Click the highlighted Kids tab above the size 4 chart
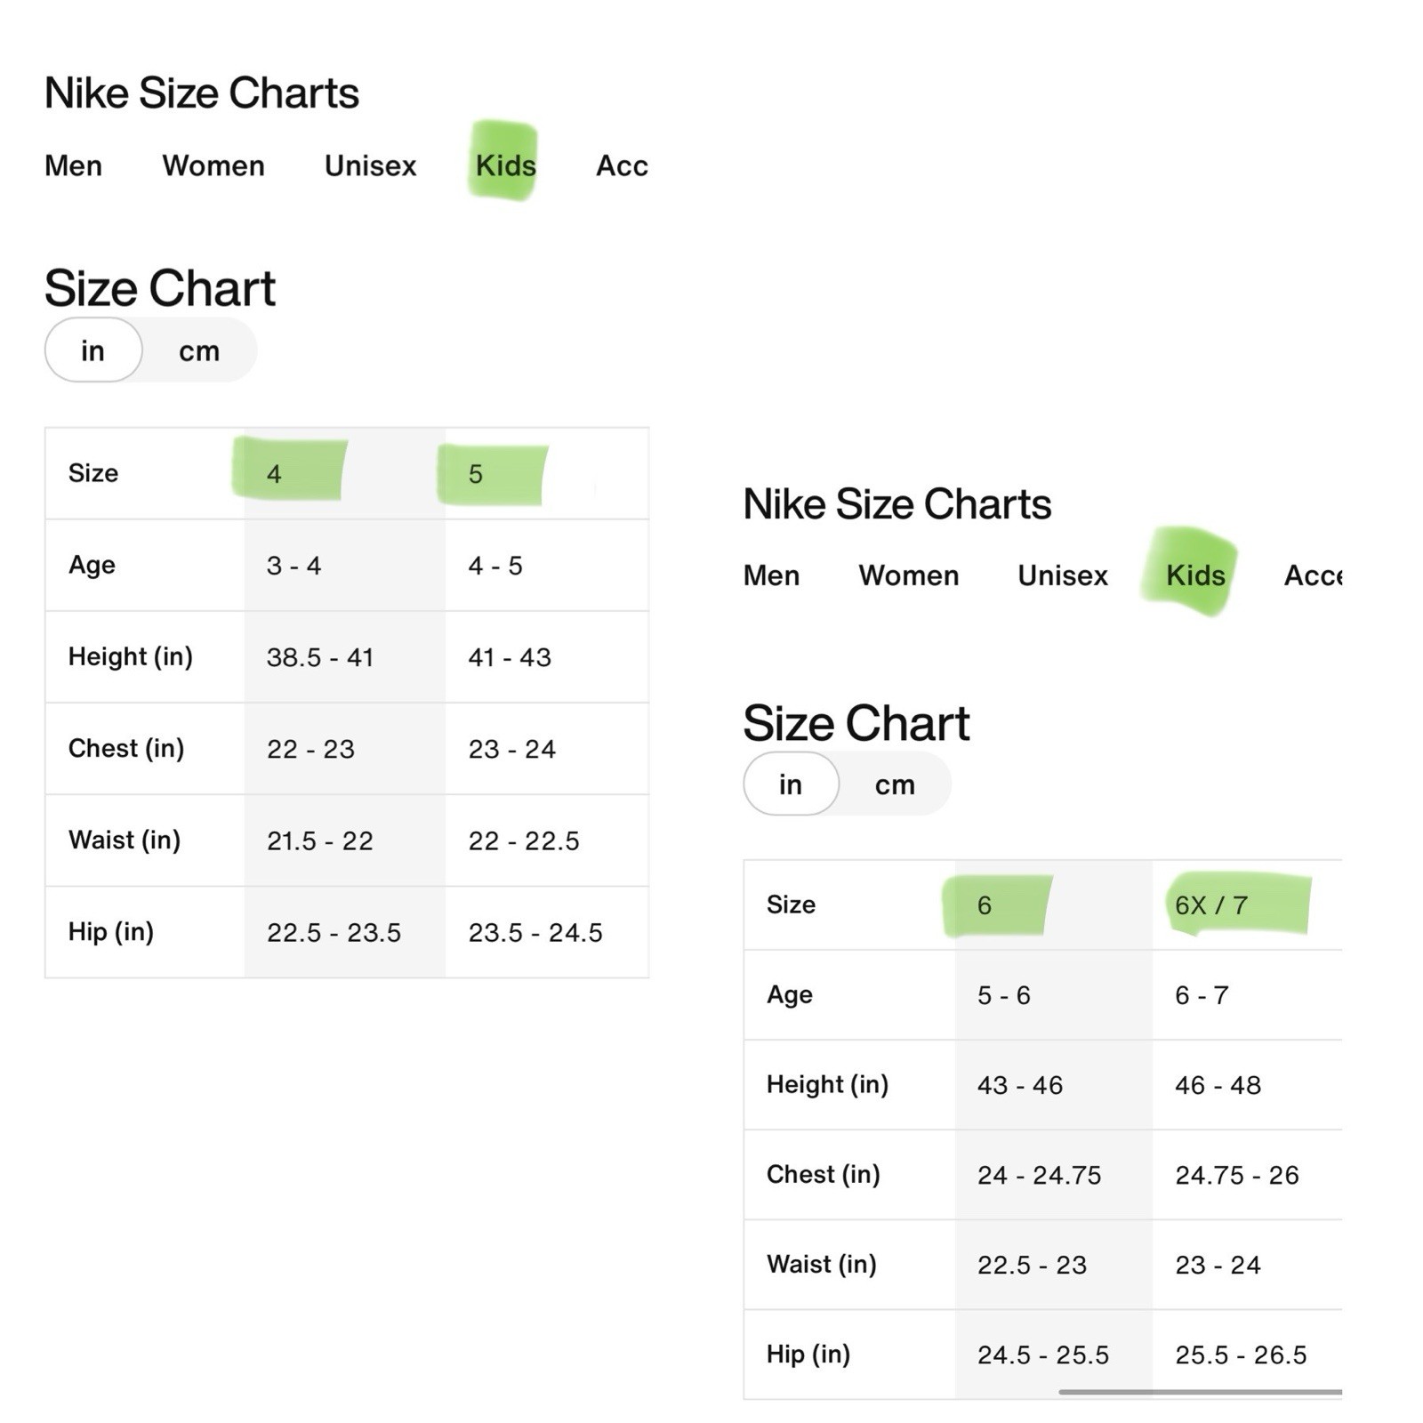Viewport: 1423px width, 1423px height. click(505, 166)
